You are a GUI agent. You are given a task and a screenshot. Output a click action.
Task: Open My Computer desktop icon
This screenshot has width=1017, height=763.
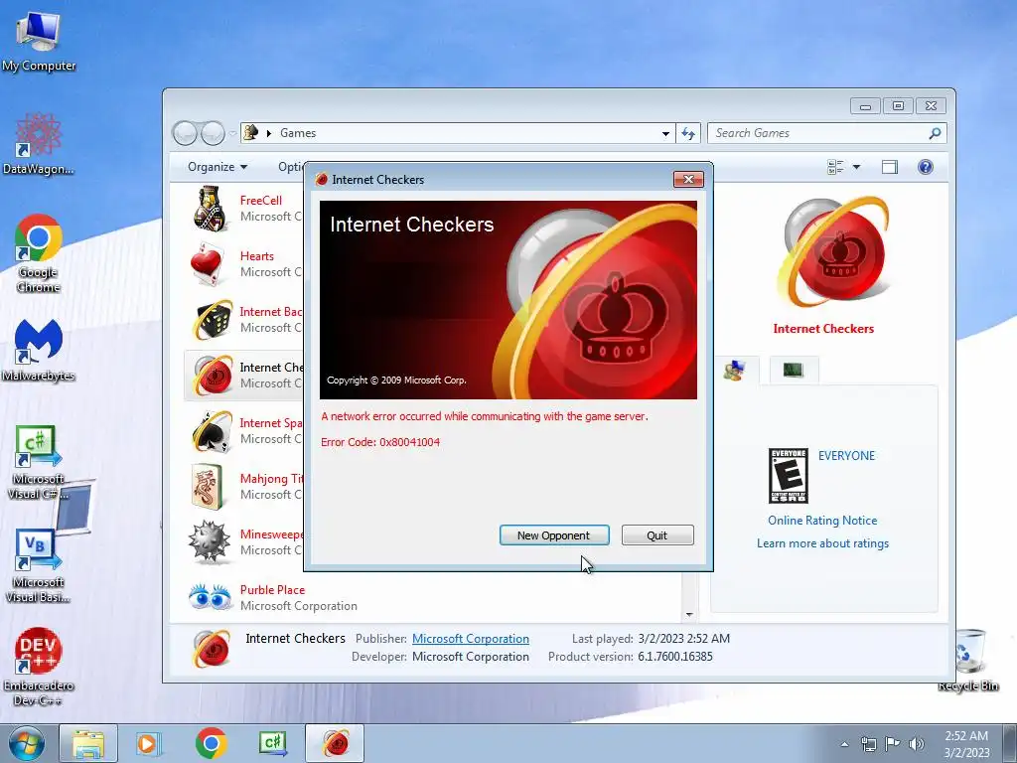point(39,42)
